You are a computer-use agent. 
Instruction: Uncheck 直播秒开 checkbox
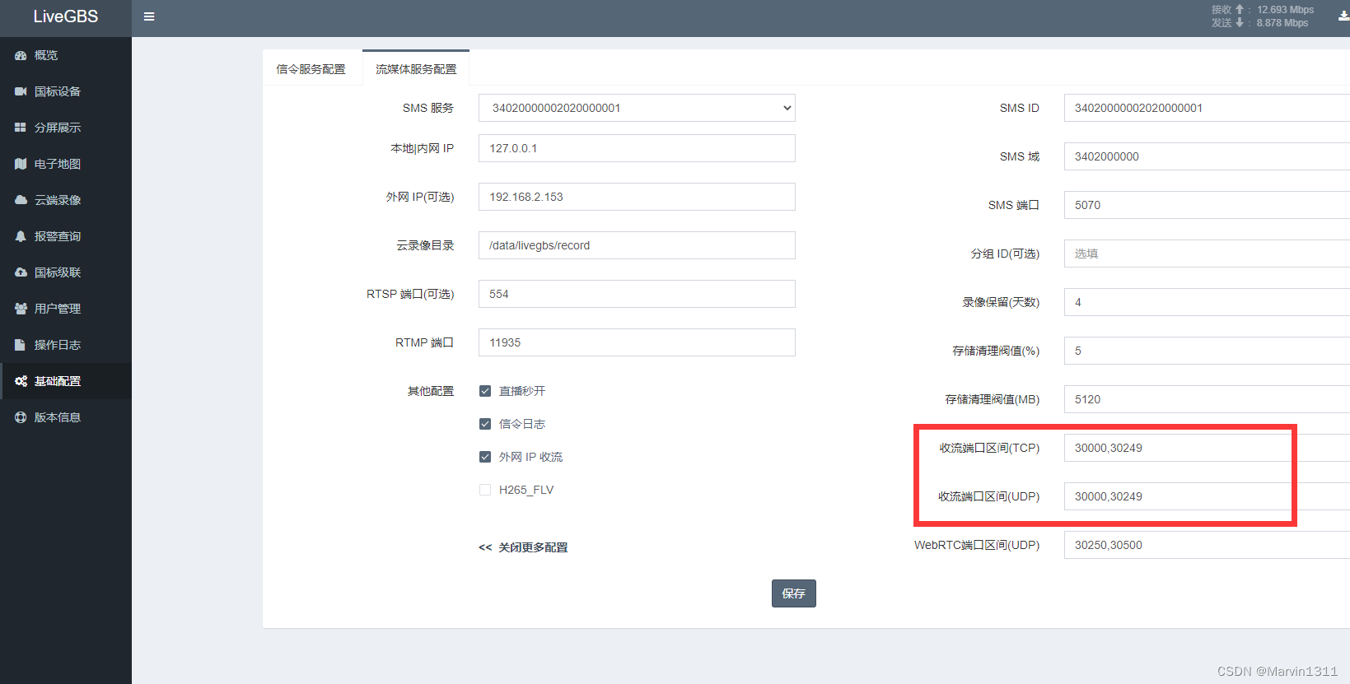coord(485,391)
